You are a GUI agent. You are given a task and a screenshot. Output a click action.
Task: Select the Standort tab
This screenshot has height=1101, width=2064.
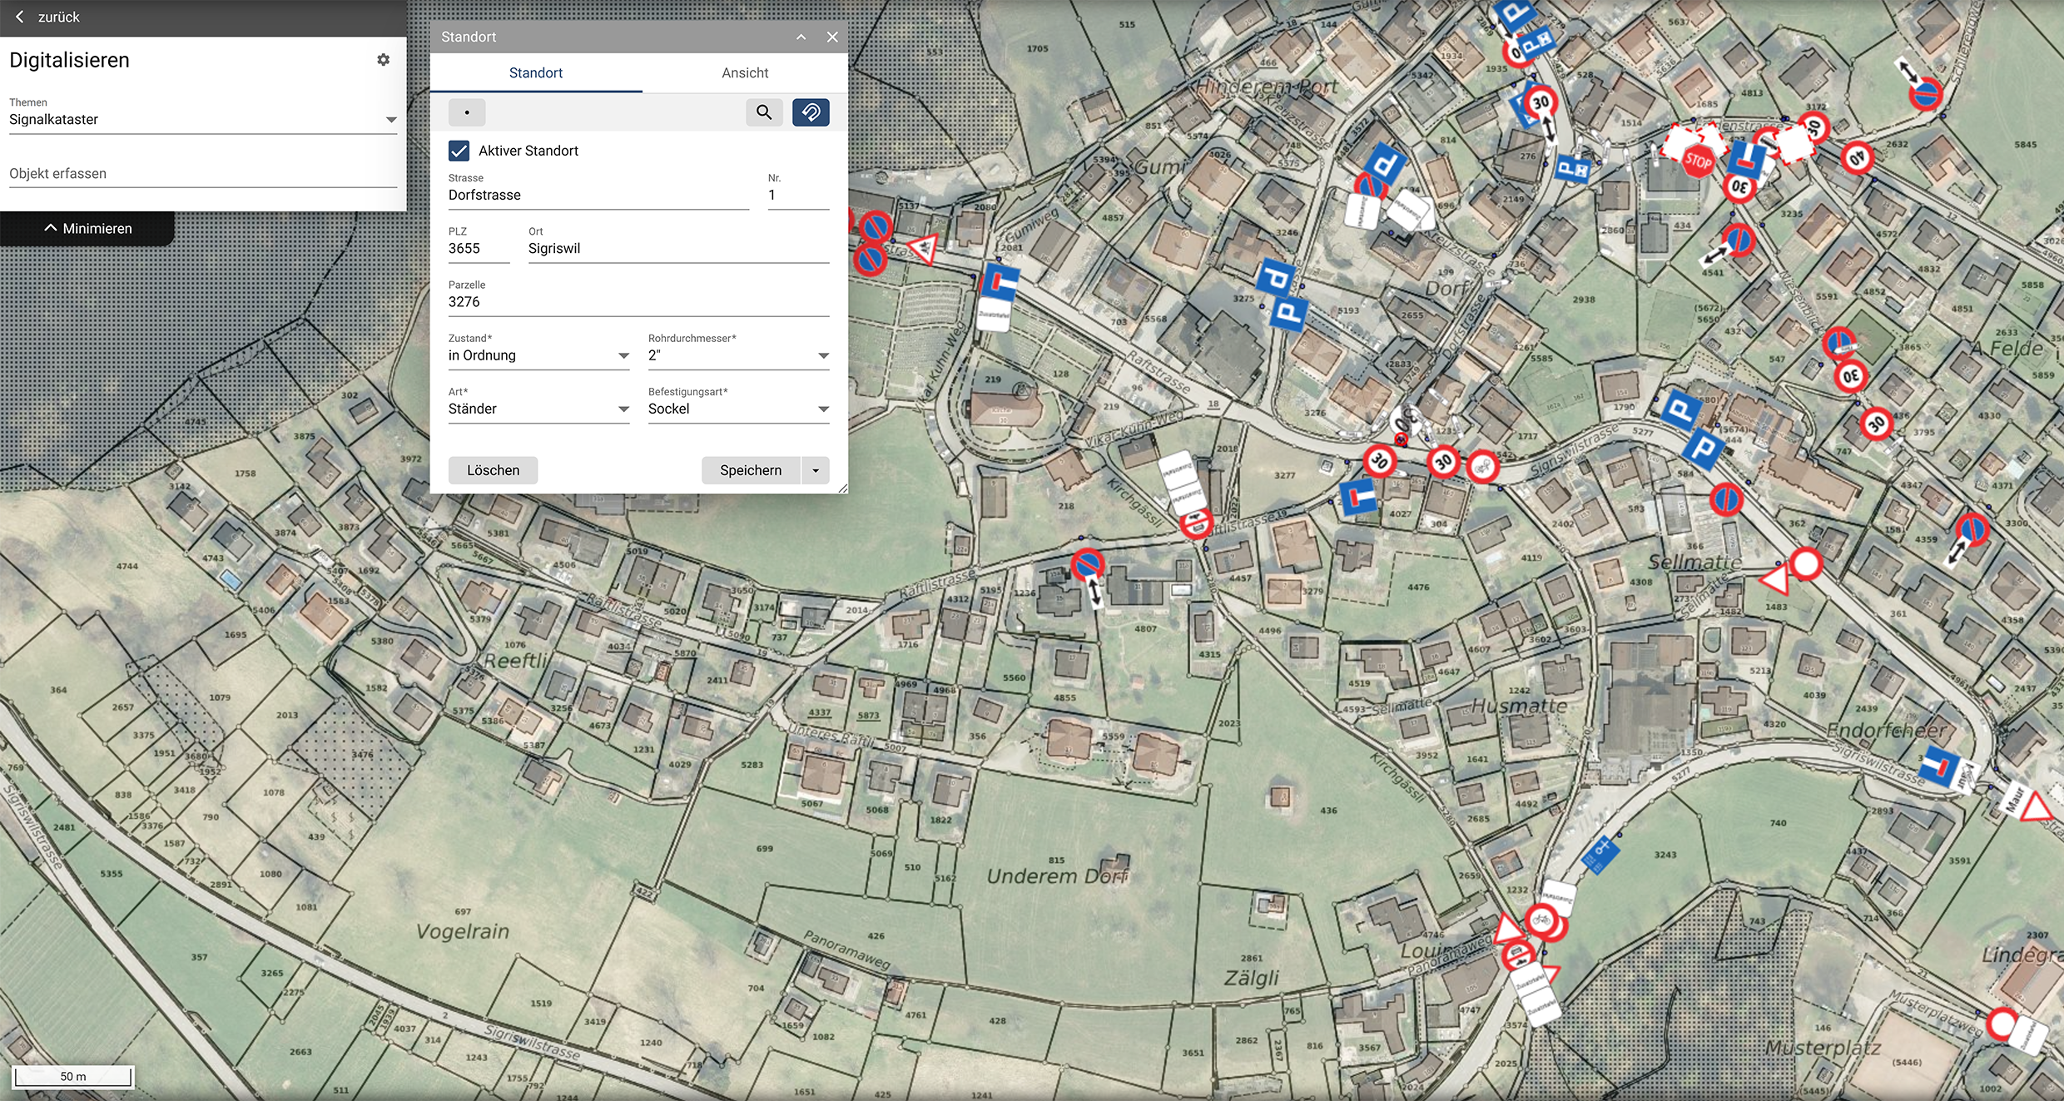tap(536, 73)
